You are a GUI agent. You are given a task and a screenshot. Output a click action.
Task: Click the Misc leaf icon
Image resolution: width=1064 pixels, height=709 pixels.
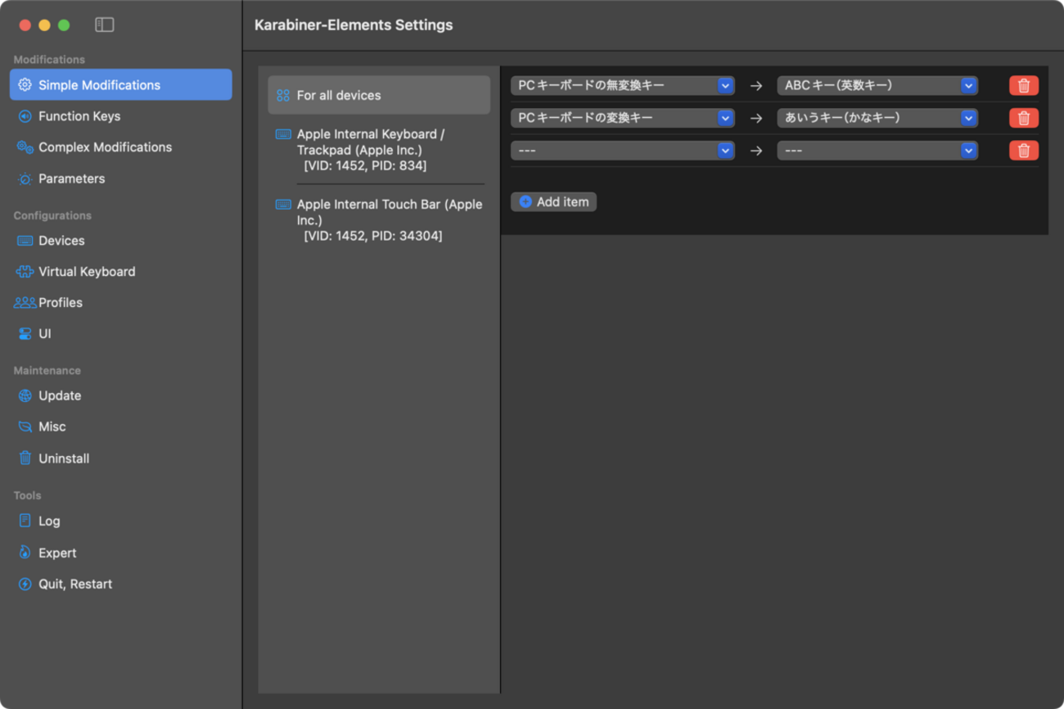pyautogui.click(x=25, y=427)
